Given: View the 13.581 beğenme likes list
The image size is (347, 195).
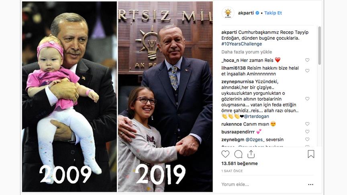Looking at the screenshot, I should click(239, 163).
